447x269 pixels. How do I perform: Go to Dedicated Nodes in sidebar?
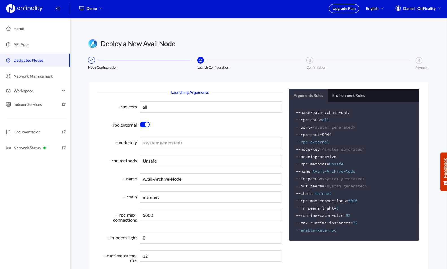[28, 60]
